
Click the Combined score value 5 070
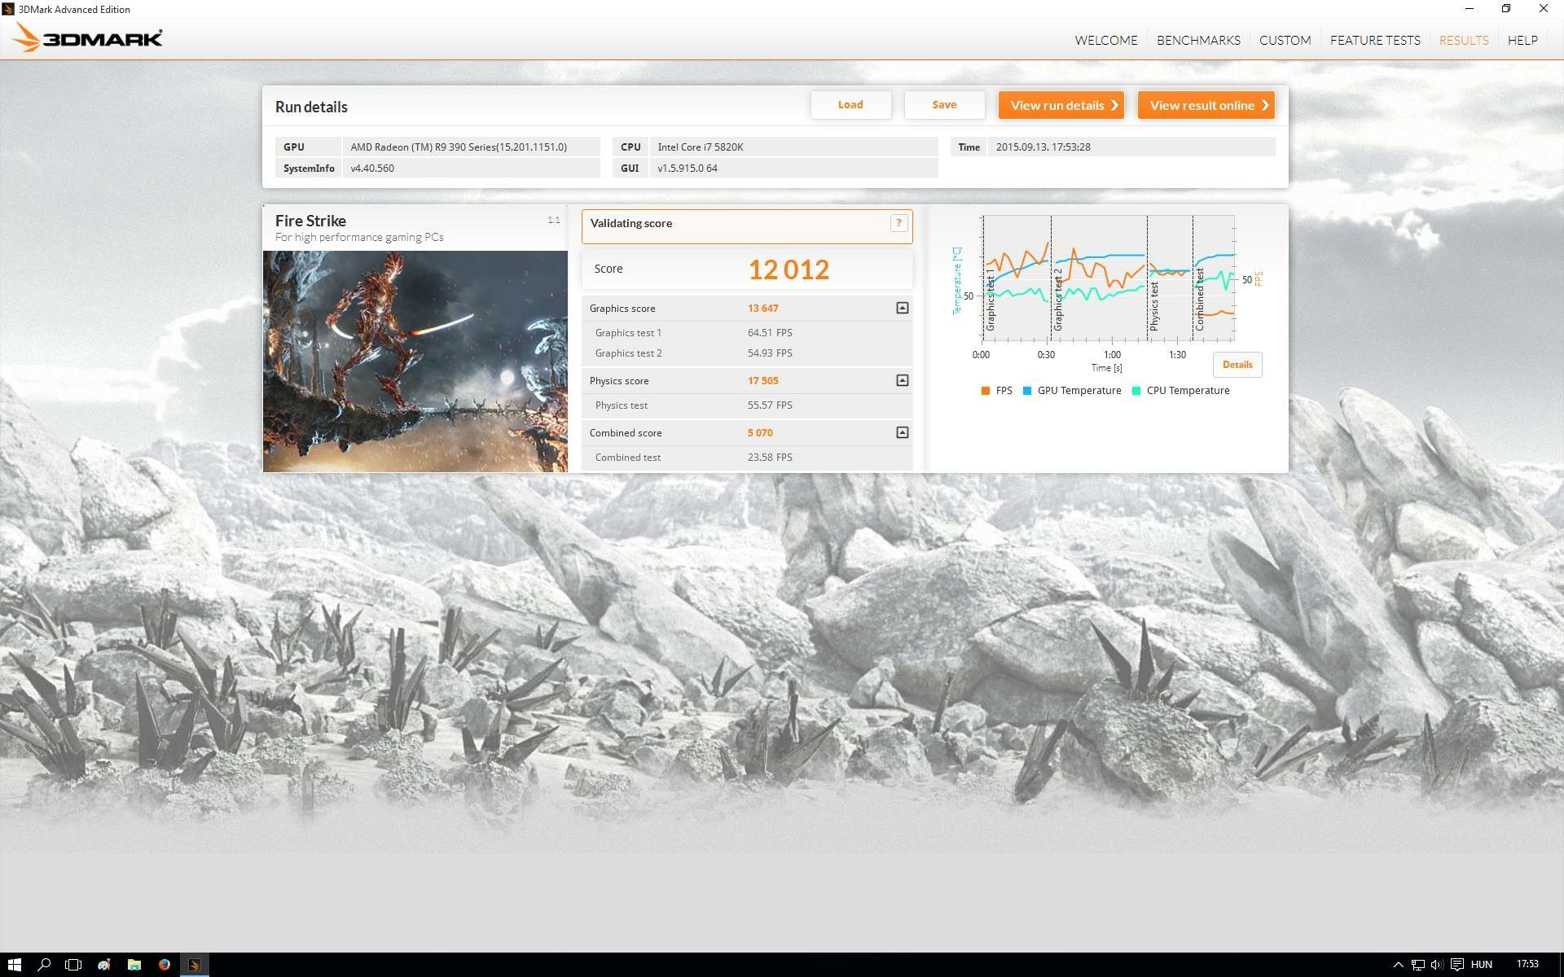click(760, 433)
